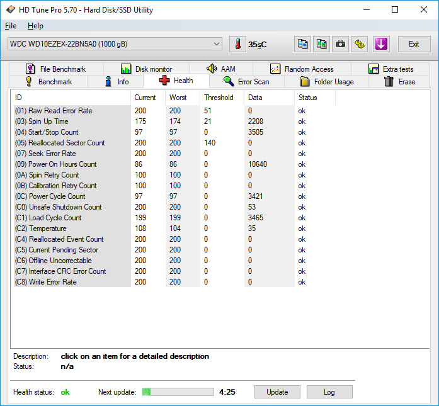Click the Exit button
439x406 pixels.
tap(414, 44)
